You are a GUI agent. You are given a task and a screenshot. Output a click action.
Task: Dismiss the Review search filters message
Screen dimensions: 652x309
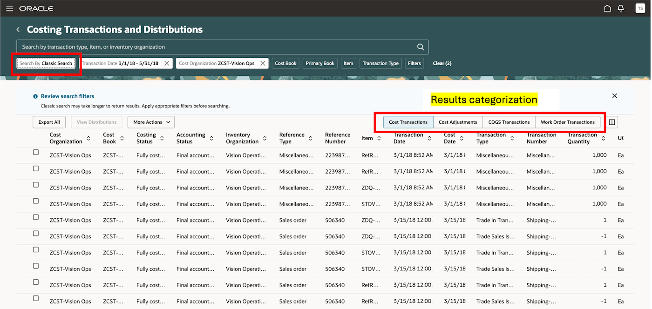pos(614,96)
